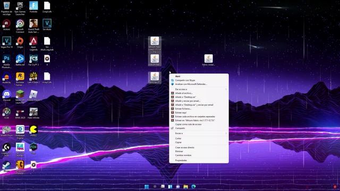Select the Minecraft Launcher shortcut

click(x=20, y=97)
